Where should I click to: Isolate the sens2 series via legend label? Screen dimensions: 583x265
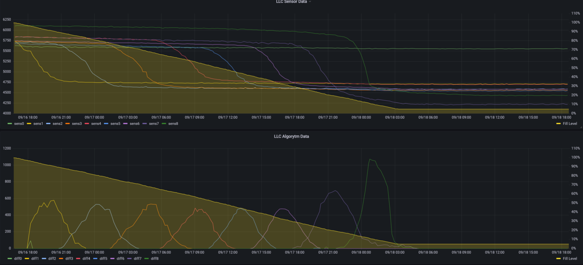(57, 124)
